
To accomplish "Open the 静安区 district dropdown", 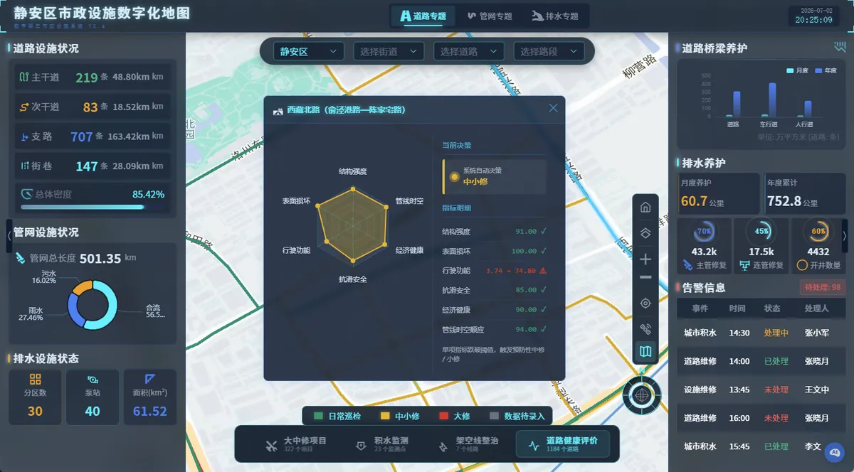I will 308,51.
